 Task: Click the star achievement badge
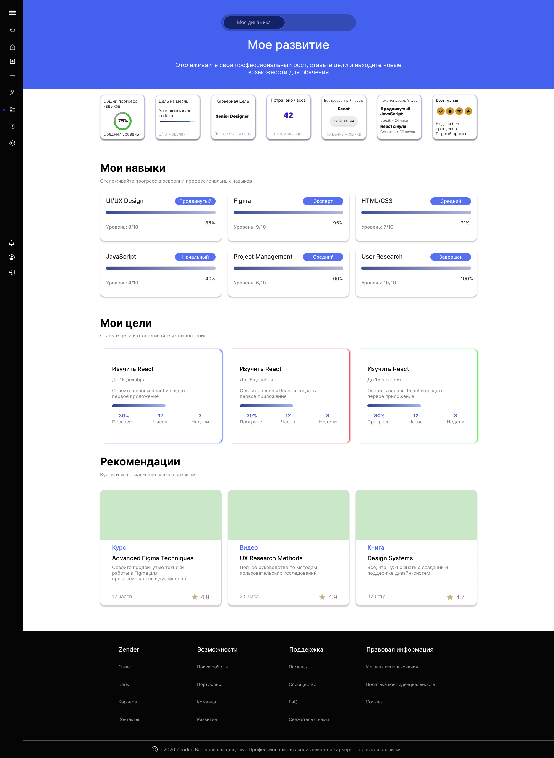[x=450, y=111]
